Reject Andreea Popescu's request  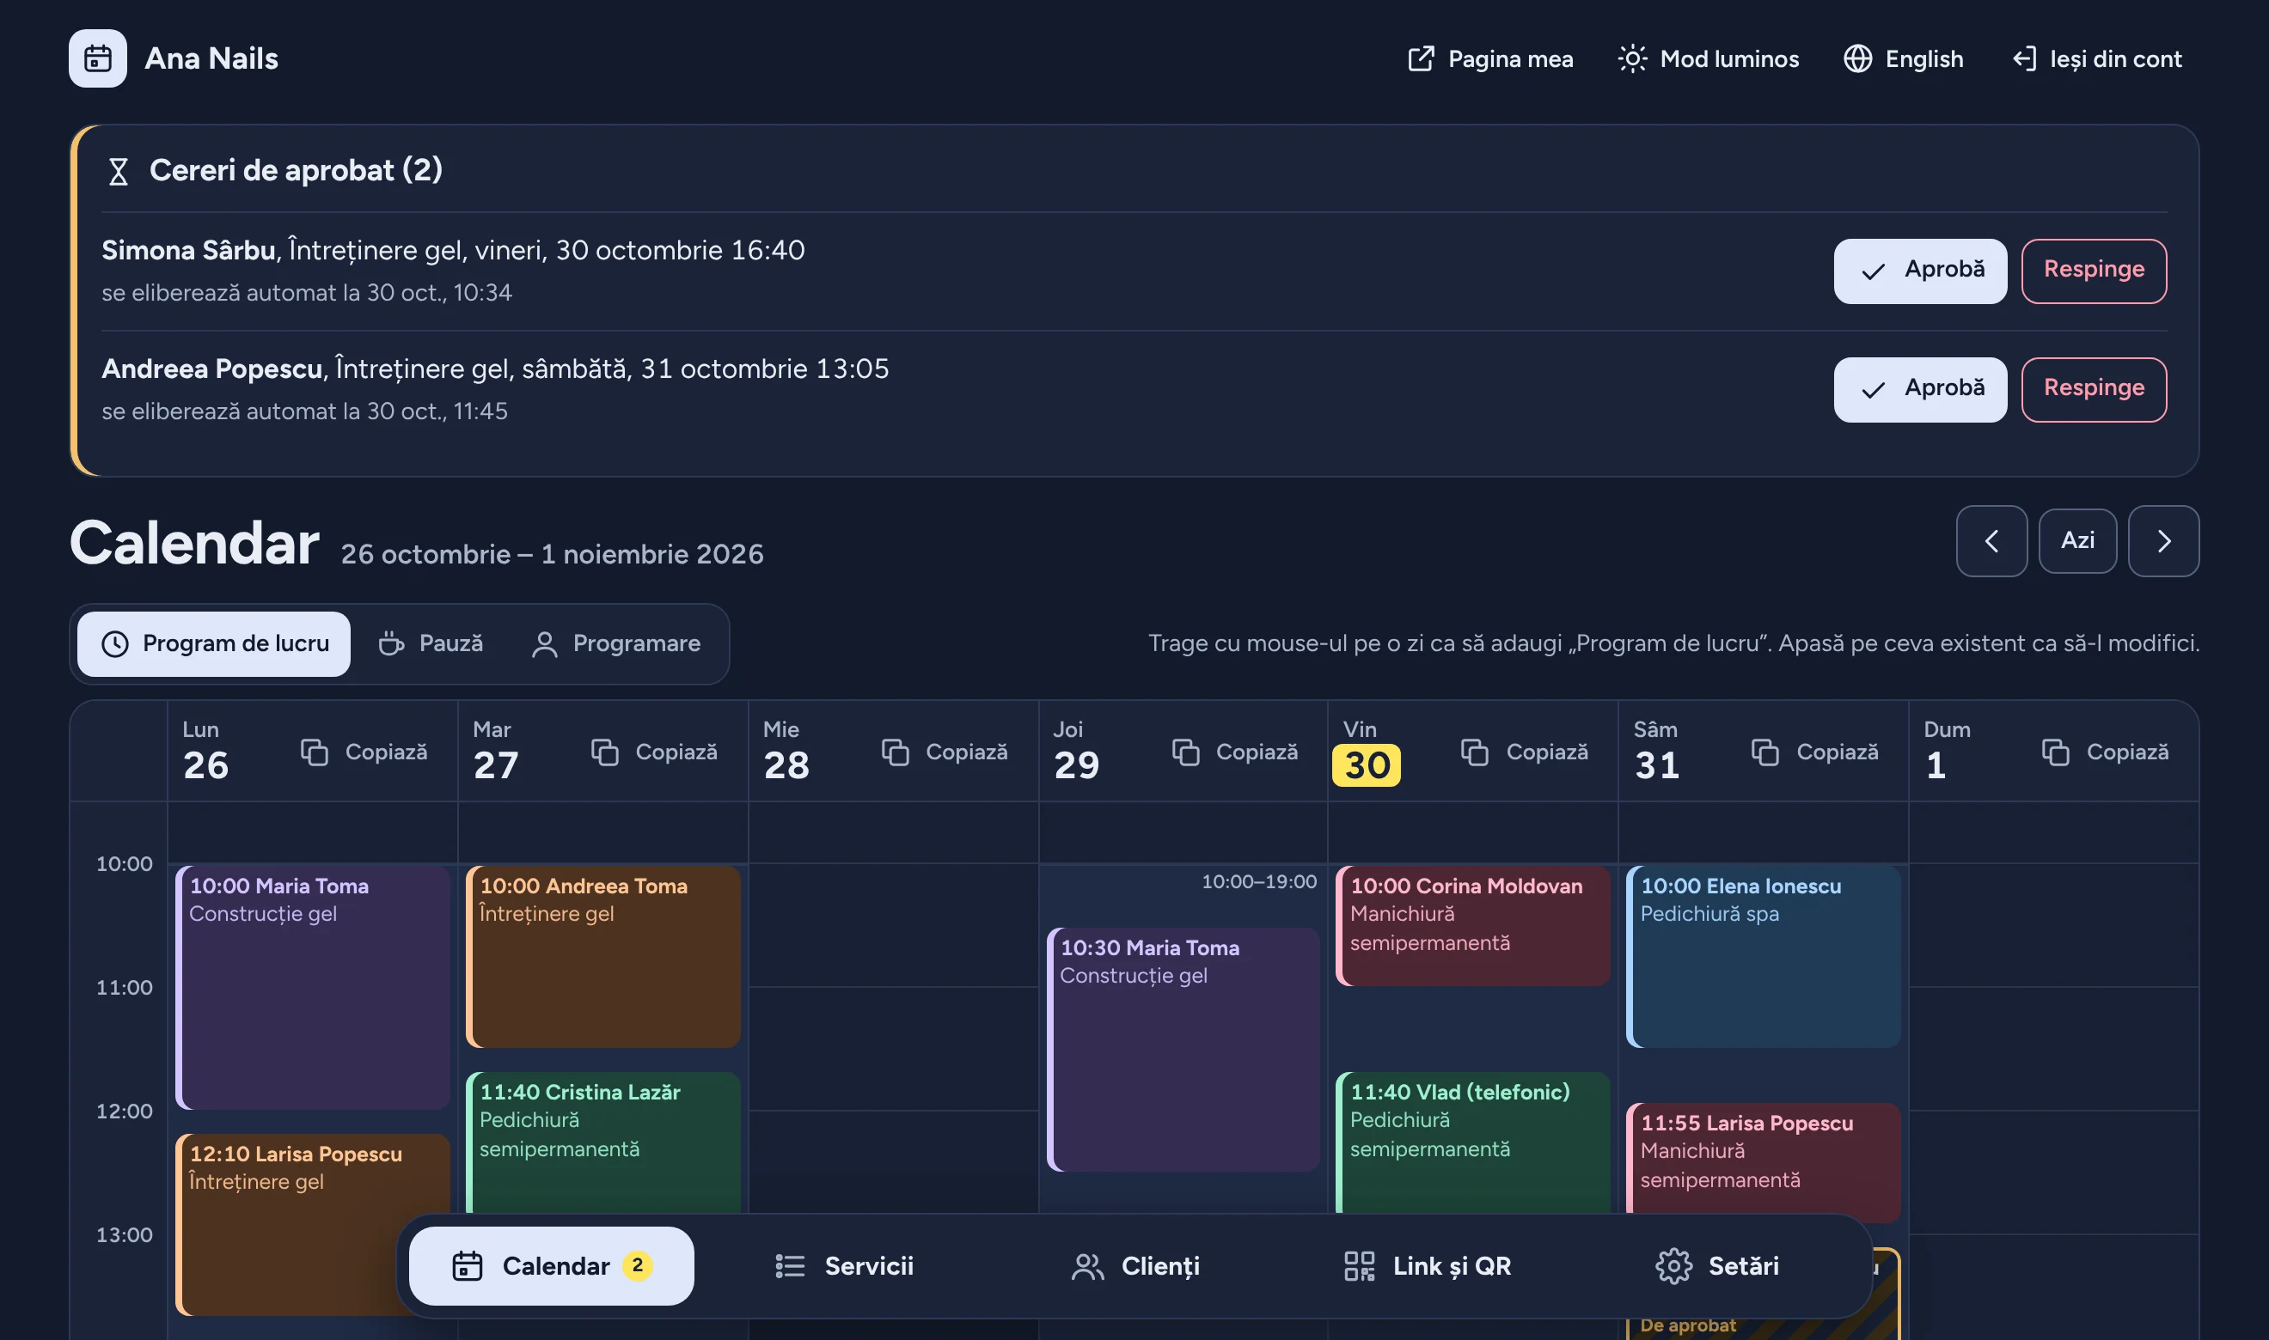pyautogui.click(x=2094, y=389)
